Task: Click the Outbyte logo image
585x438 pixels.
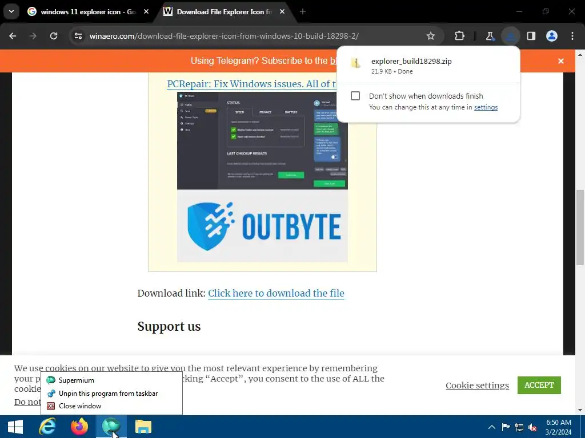Action: pyautogui.click(x=262, y=226)
